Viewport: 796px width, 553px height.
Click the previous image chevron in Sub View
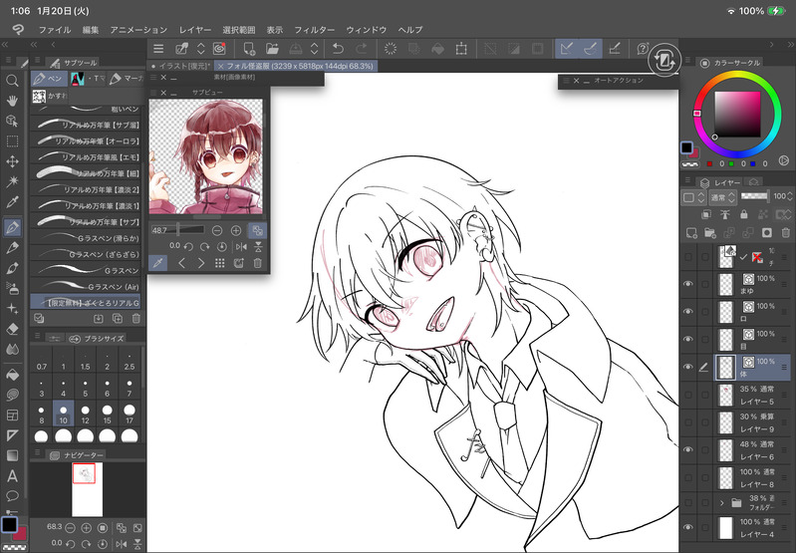[181, 263]
